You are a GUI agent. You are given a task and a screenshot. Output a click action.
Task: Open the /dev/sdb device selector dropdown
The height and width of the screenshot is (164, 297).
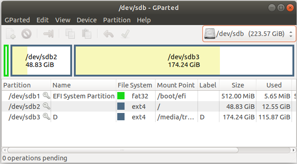pyautogui.click(x=249, y=34)
